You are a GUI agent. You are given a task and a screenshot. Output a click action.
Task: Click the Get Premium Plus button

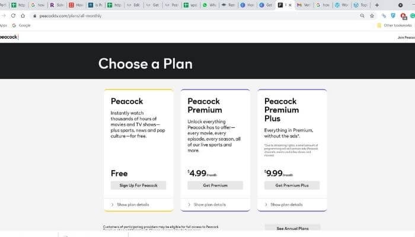292,185
